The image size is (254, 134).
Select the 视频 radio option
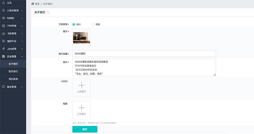pos(93,24)
